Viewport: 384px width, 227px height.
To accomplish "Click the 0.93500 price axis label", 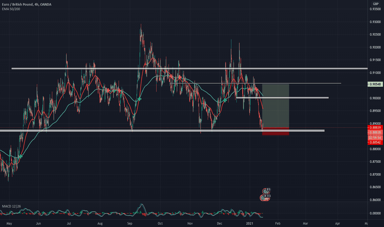I will coord(375,9).
